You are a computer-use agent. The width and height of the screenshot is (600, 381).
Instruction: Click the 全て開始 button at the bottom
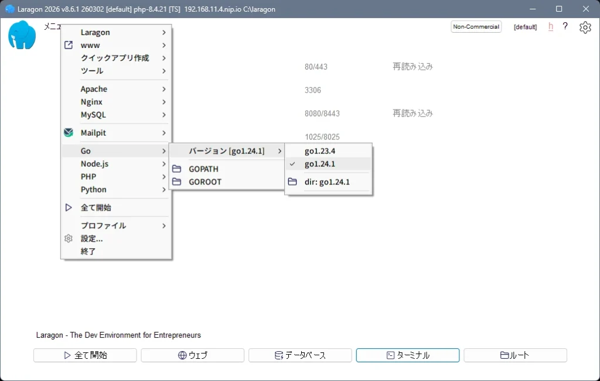pyautogui.click(x=85, y=355)
